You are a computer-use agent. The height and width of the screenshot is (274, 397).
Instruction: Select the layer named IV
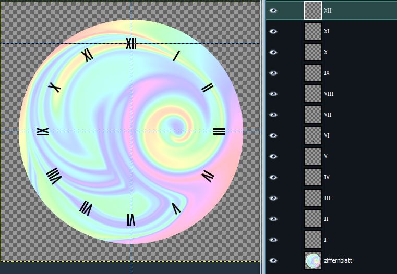[x=327, y=177]
